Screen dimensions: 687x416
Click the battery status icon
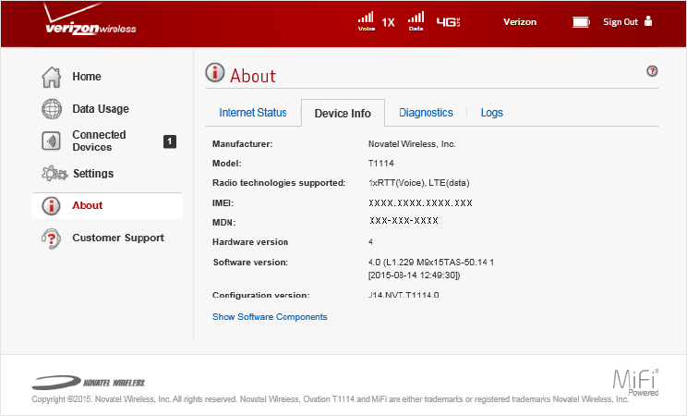tap(581, 21)
